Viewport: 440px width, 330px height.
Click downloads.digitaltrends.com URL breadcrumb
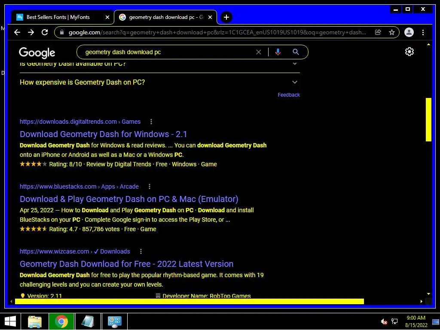coord(80,122)
